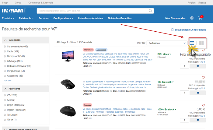Filter by Tp-Link (1) manufacturer
This screenshot has height=130, width=213.
point(5,115)
